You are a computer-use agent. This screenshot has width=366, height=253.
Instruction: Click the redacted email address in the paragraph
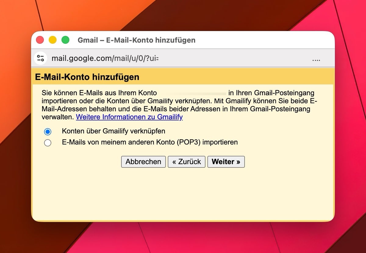[x=192, y=93]
